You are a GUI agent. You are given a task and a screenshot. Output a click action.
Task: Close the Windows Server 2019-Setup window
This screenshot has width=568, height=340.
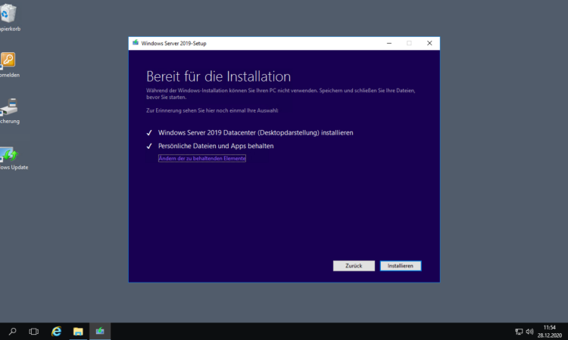click(429, 43)
